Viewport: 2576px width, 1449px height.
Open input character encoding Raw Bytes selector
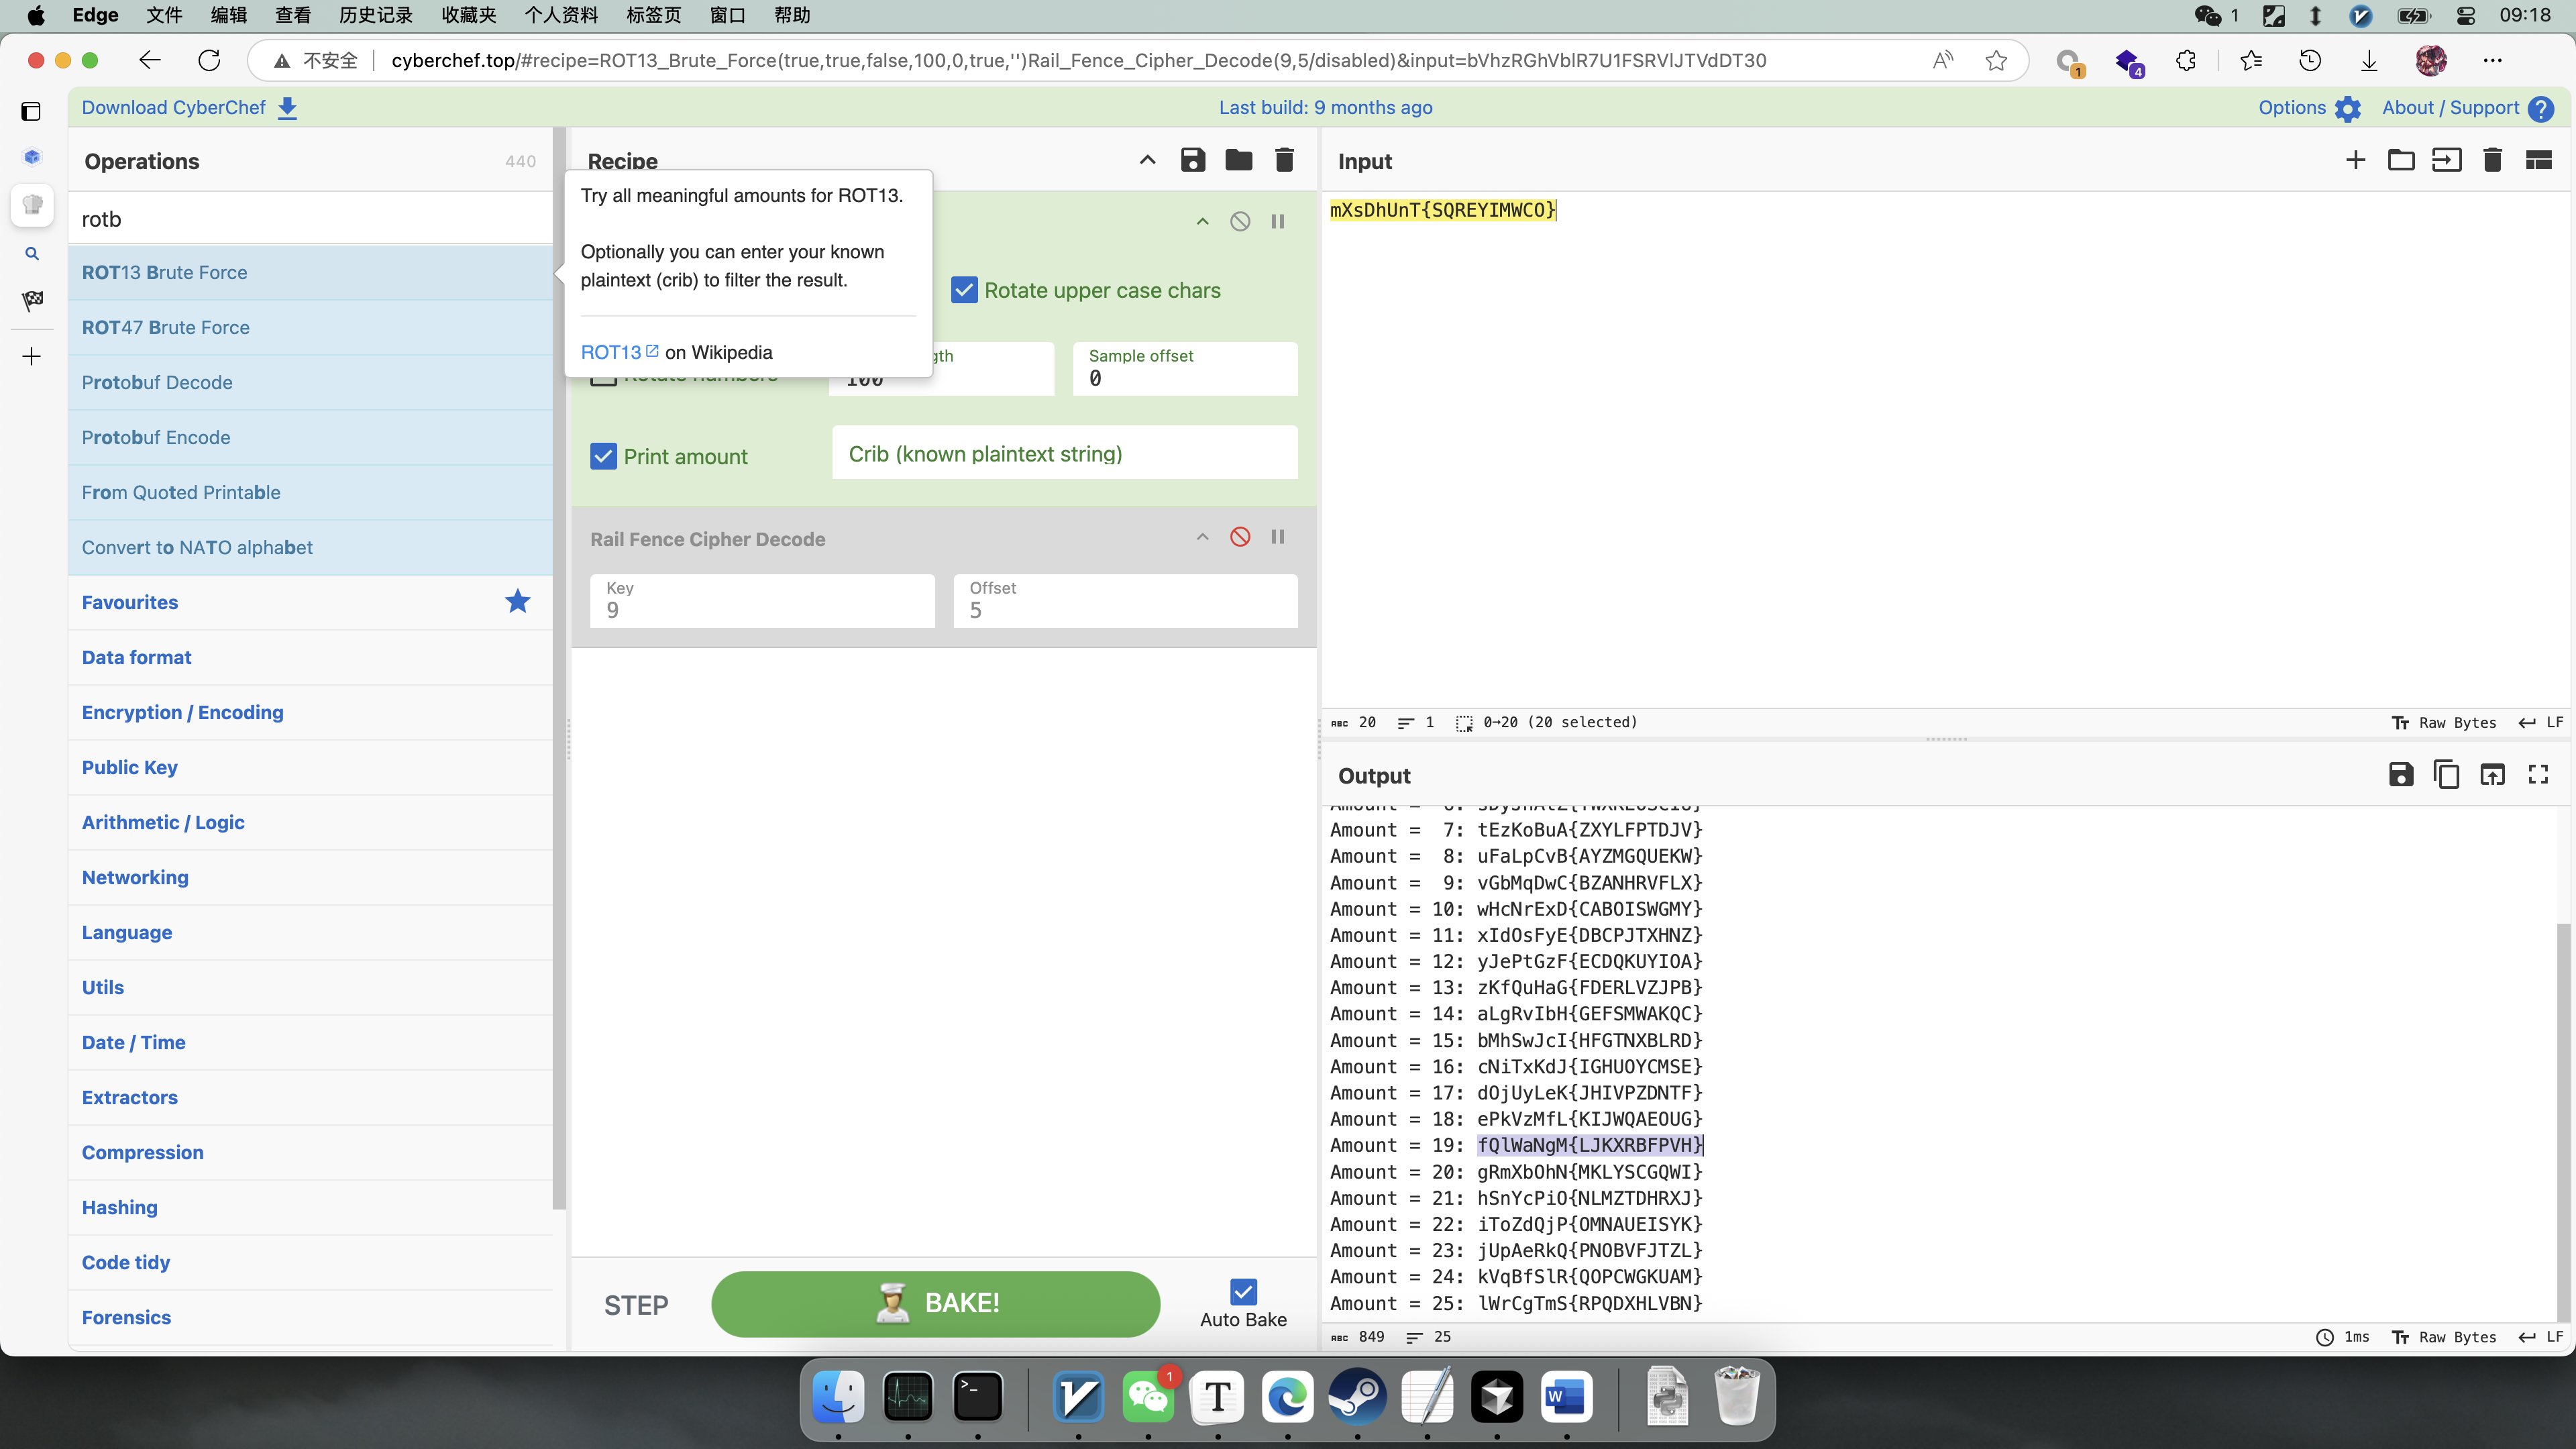(2443, 723)
